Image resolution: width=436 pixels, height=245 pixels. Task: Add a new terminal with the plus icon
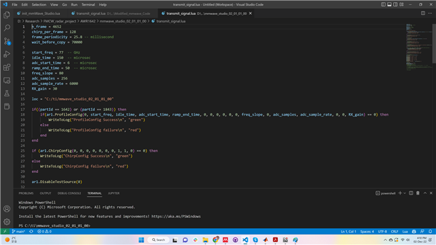(x=400, y=193)
